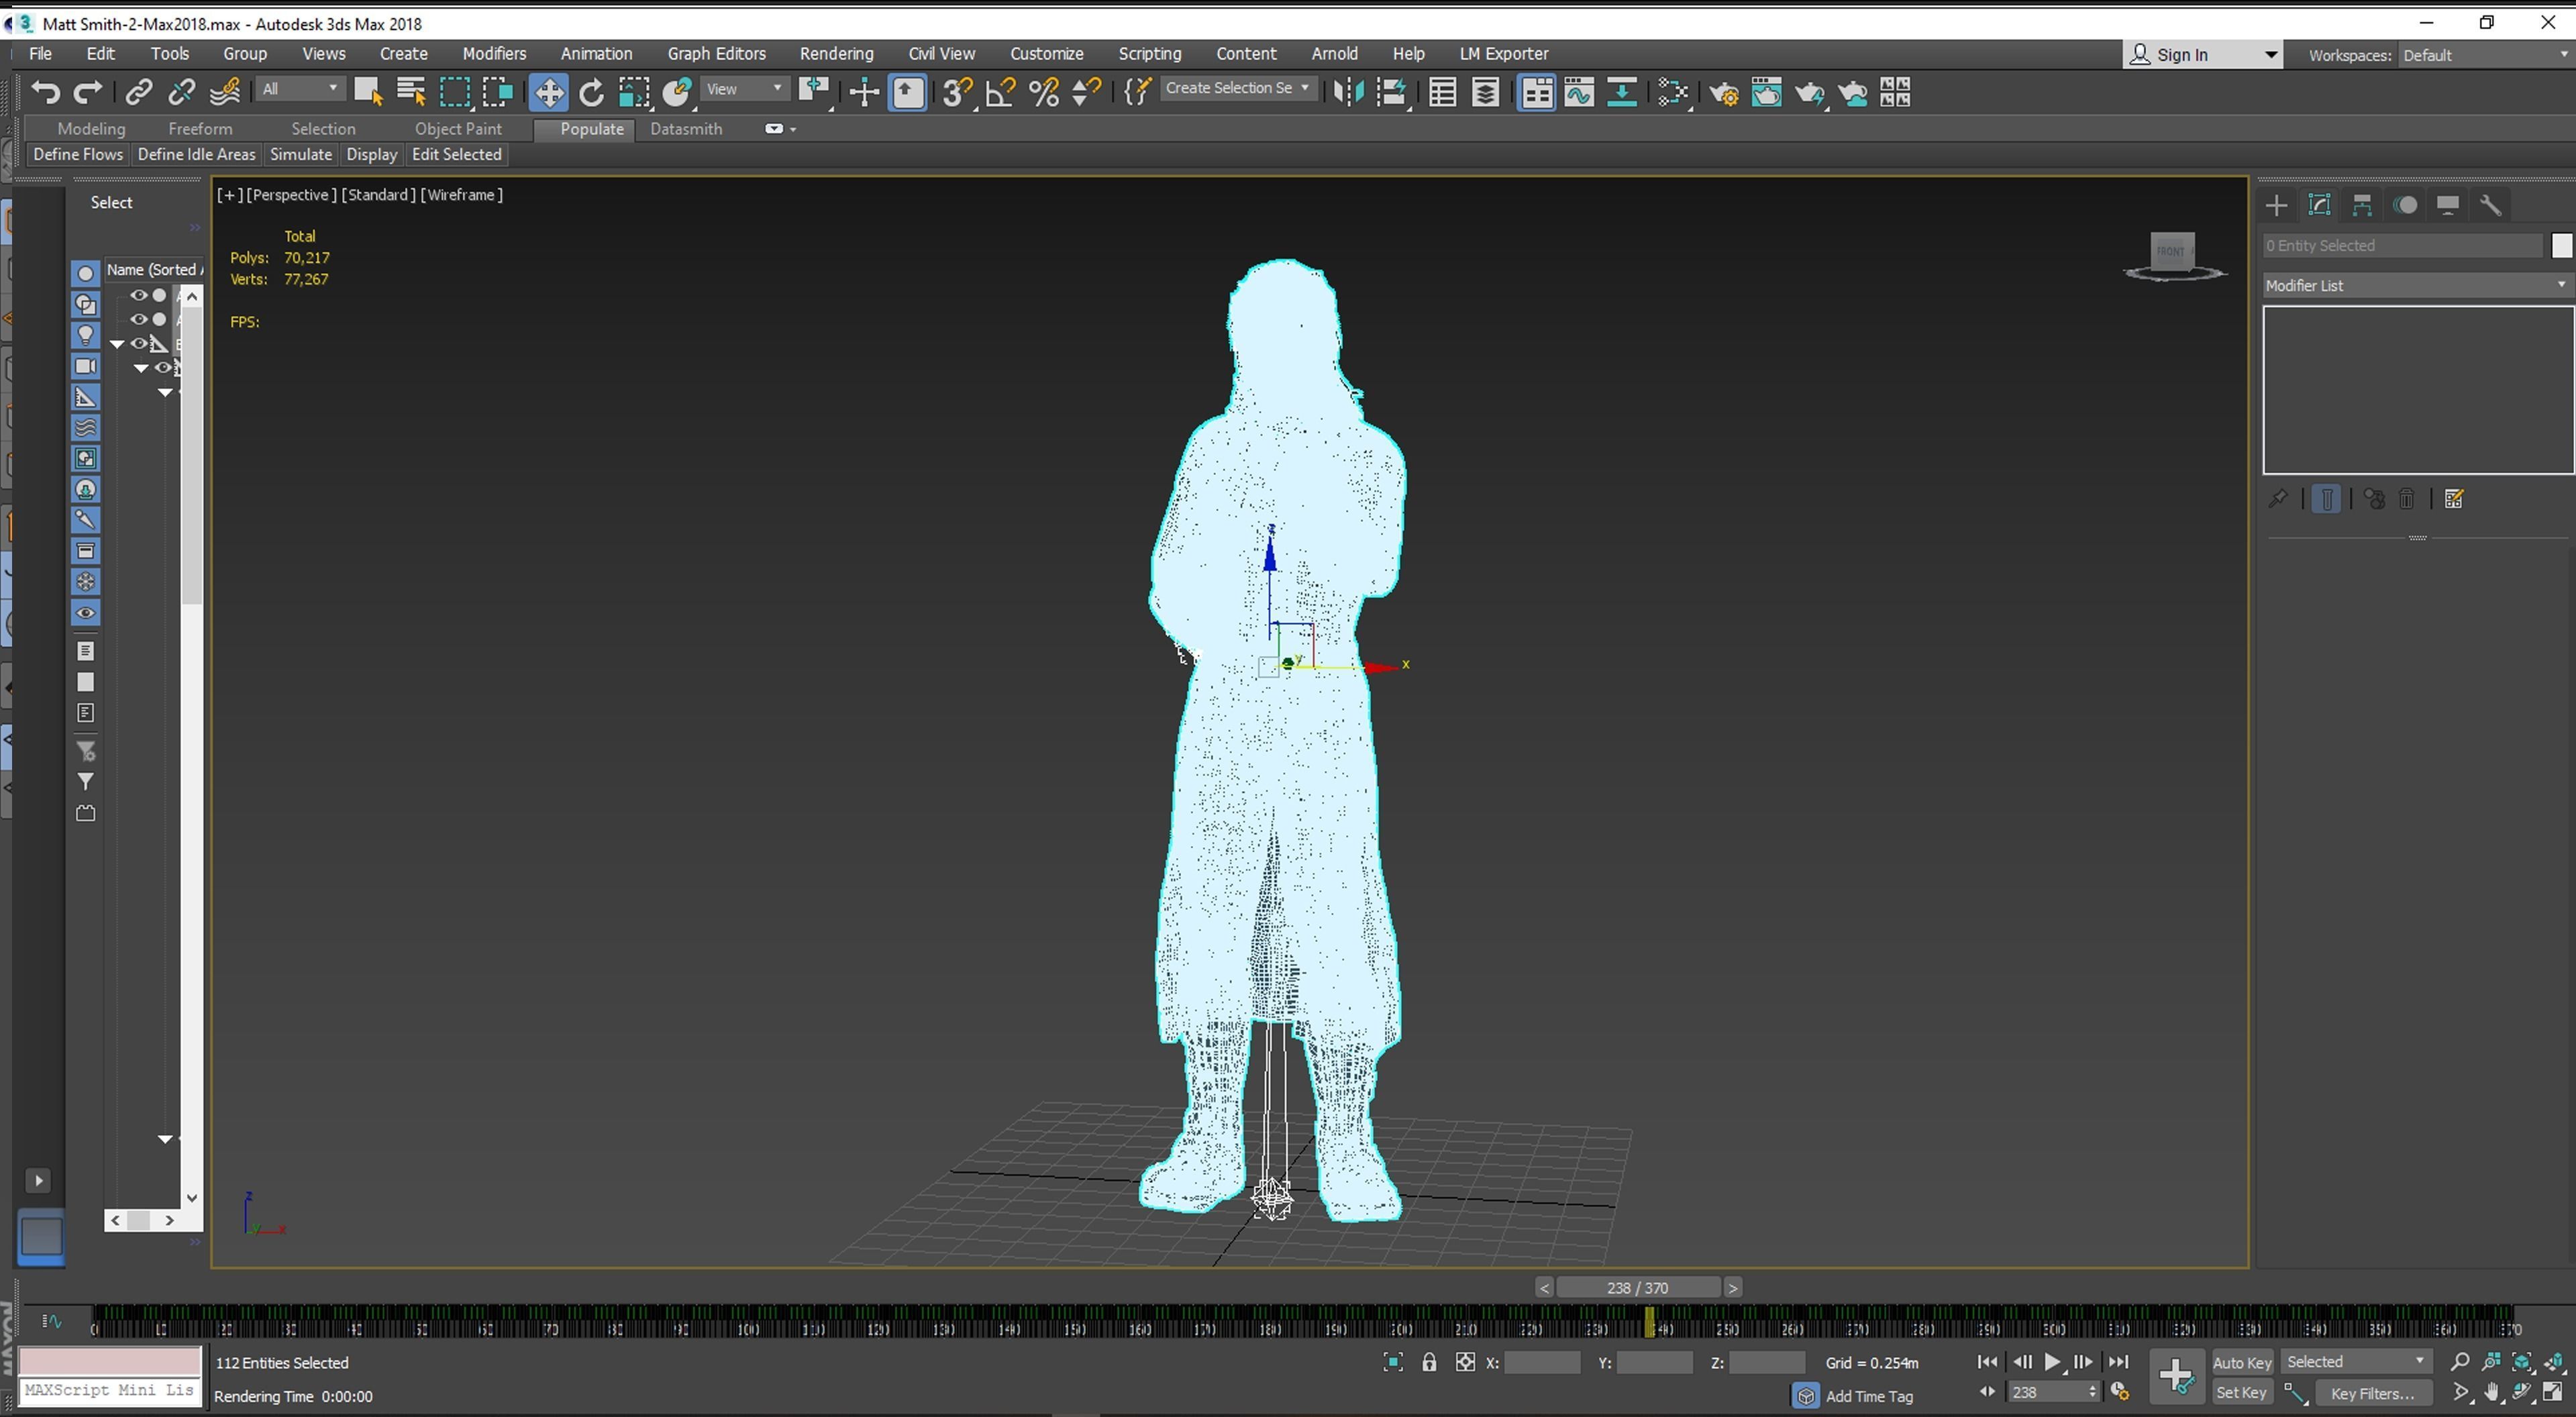Open the Rendering menu
This screenshot has height=1417, width=2576.
(x=836, y=54)
